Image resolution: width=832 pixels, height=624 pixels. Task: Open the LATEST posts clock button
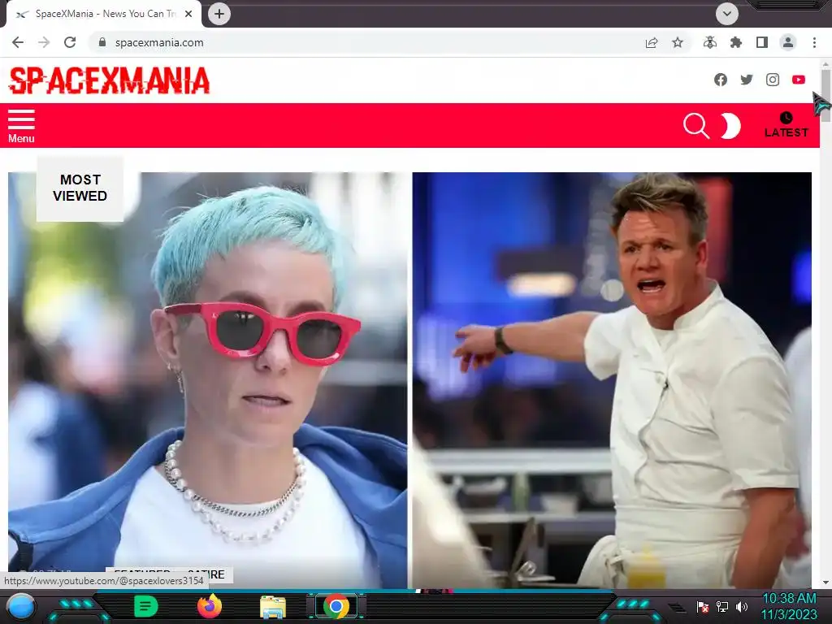pos(786,125)
